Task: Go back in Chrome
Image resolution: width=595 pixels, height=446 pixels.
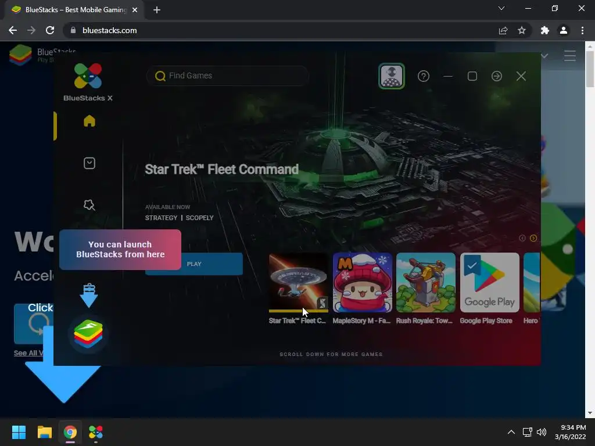Action: [13, 30]
